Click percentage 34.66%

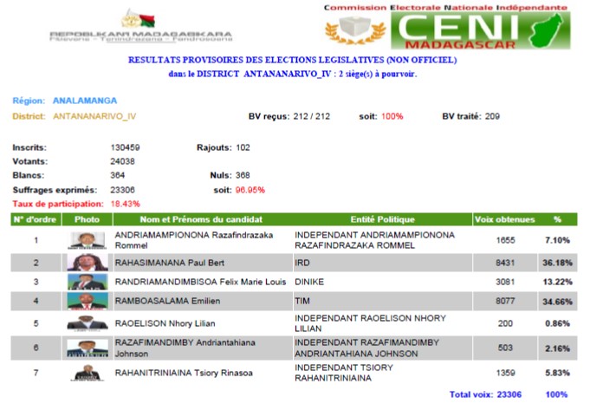click(x=557, y=302)
